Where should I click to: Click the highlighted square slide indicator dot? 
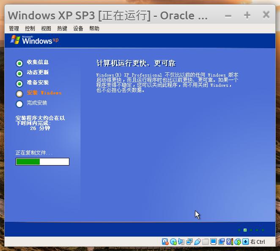point(245,230)
